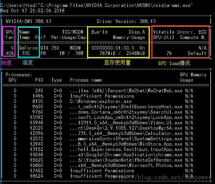Screen dimensions: 215x184
Task: Click the SystemSettings.exe process name
Action: [x=126, y=139]
